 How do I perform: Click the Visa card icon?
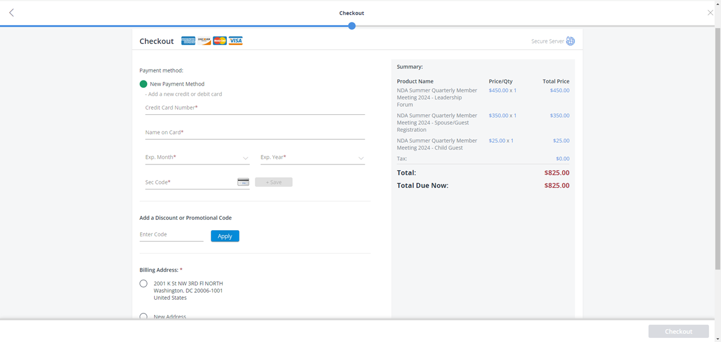point(236,41)
